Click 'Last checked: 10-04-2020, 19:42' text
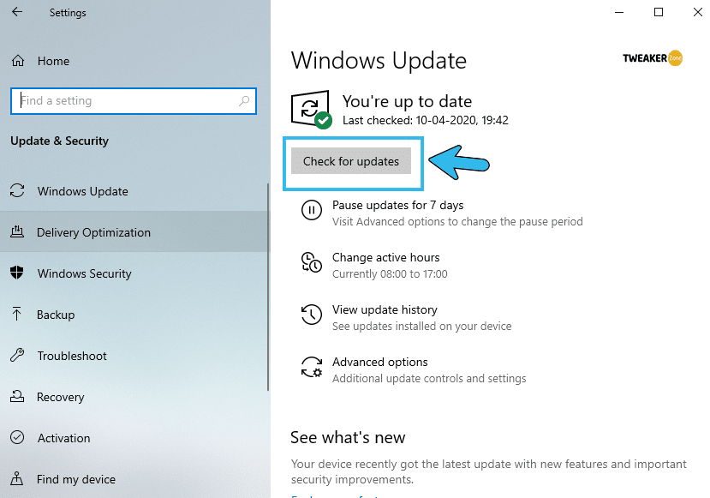The height and width of the screenshot is (498, 710). pyautogui.click(x=425, y=120)
